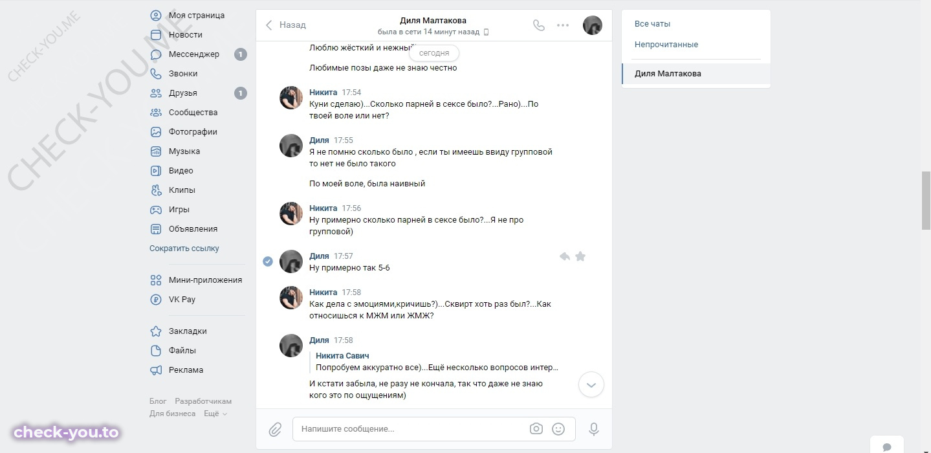Open Файлы document icon
The height and width of the screenshot is (453, 931).
pyautogui.click(x=155, y=351)
